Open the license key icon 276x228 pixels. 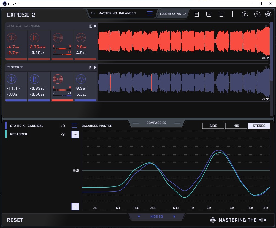pyautogui.click(x=245, y=14)
